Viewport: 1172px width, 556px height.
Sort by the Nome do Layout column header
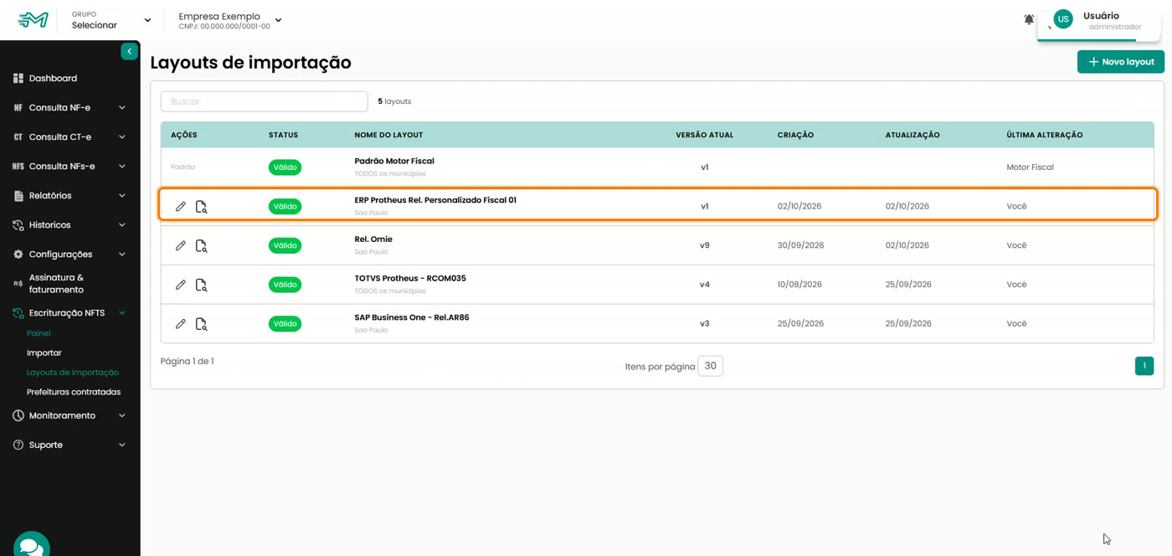tap(388, 135)
